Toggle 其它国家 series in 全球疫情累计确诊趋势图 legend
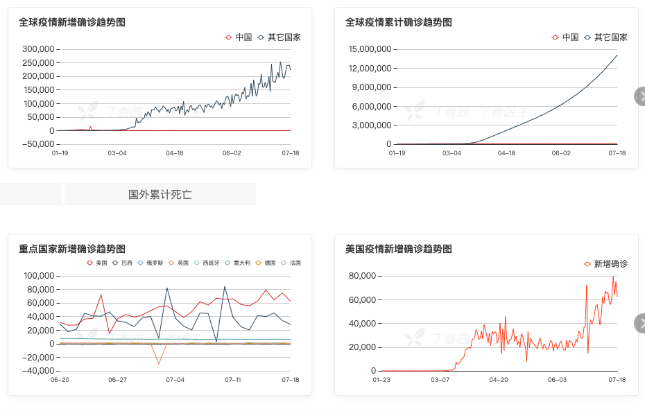This screenshot has height=409, width=645. [x=605, y=37]
